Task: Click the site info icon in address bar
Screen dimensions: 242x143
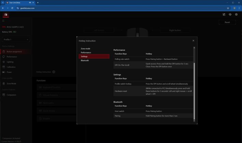Action: (18, 8)
